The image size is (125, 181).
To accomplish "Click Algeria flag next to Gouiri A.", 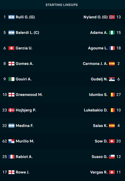I will (11, 79).
